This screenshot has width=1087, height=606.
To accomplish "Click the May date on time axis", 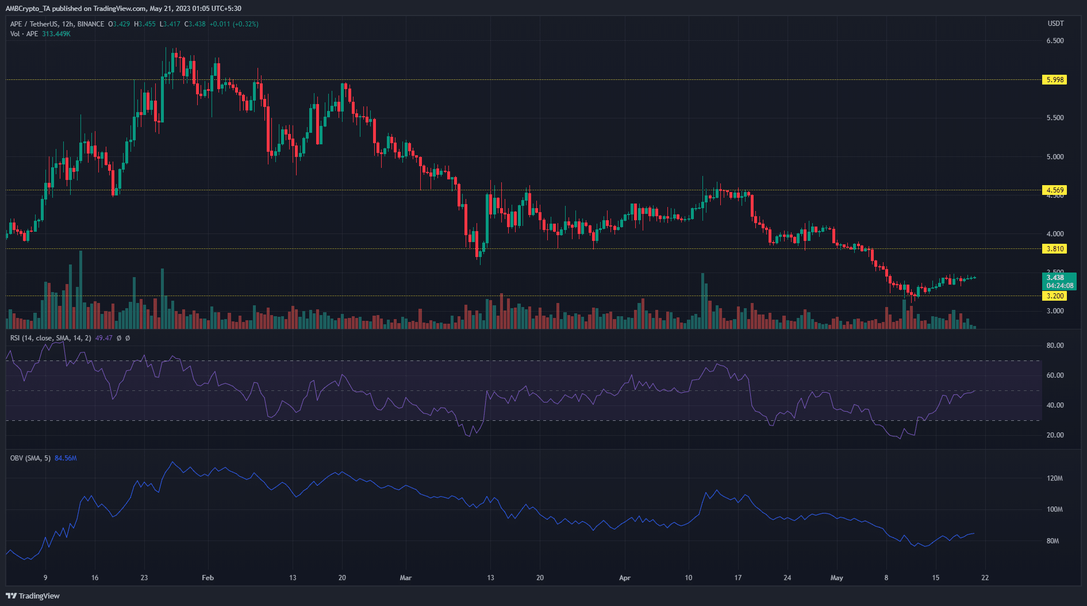I will tap(837, 578).
